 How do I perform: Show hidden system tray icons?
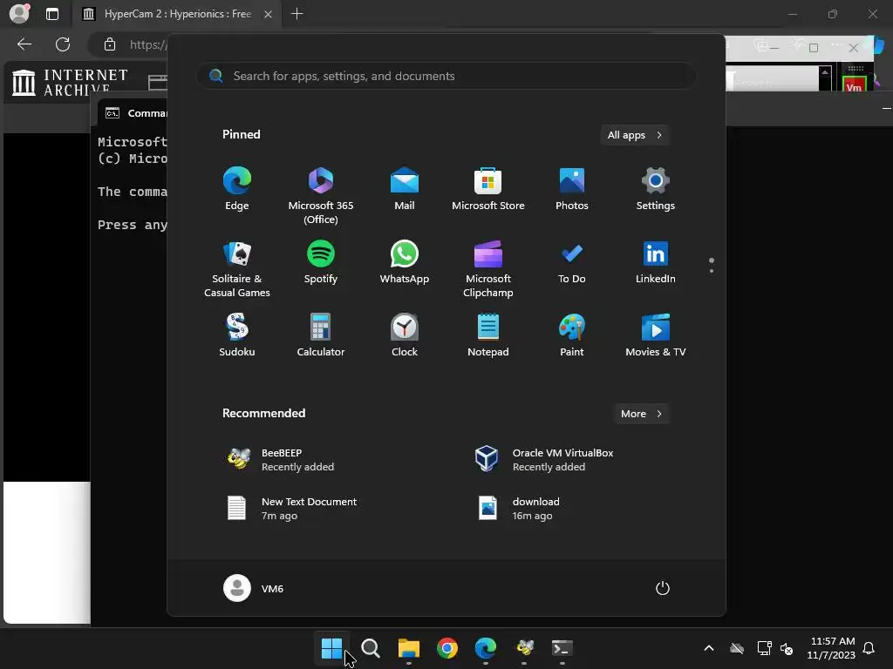coord(709,648)
